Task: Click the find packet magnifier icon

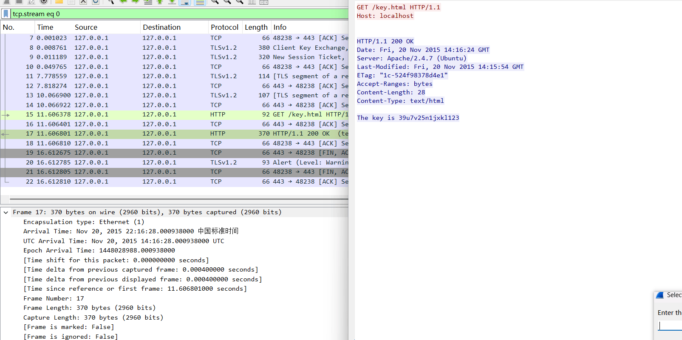Action: (x=111, y=2)
